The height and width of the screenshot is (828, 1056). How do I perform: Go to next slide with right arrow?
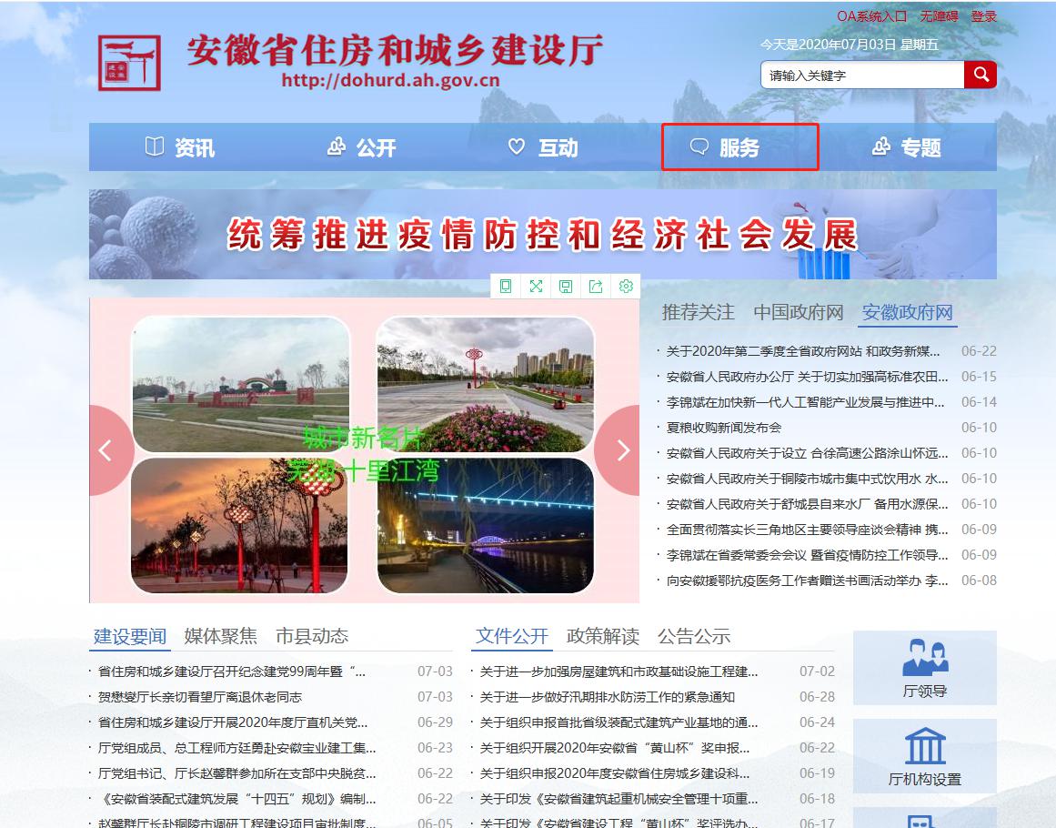coord(622,449)
